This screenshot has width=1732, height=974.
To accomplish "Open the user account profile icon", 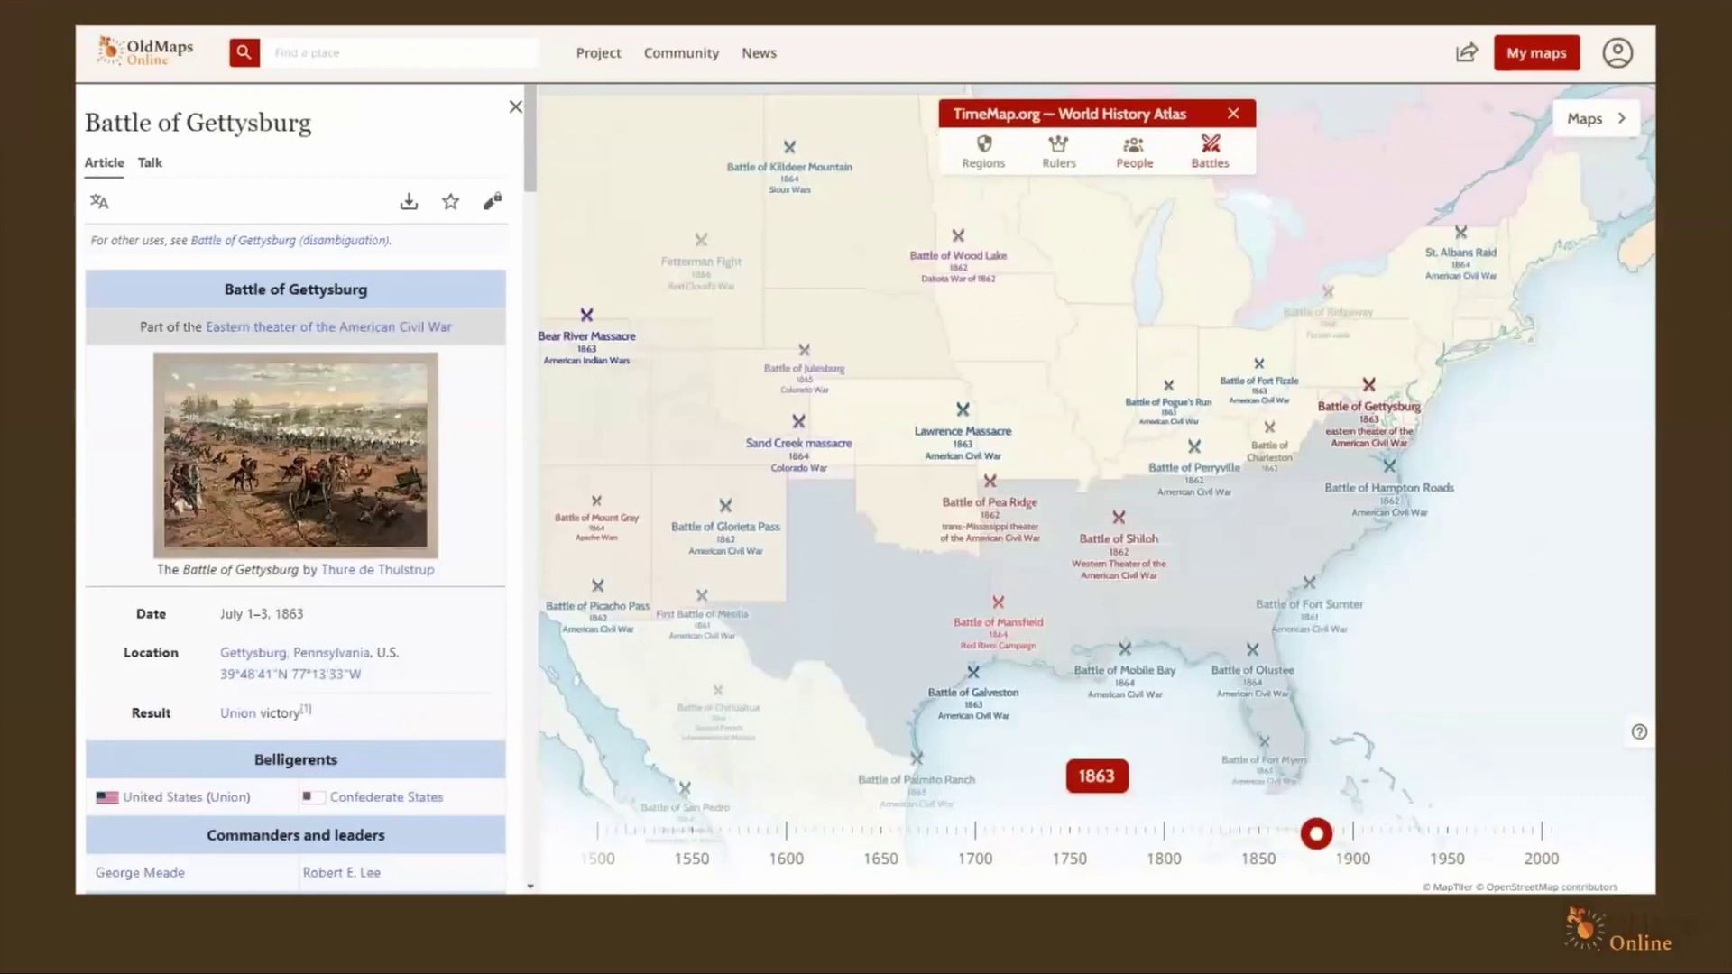I will [1617, 52].
